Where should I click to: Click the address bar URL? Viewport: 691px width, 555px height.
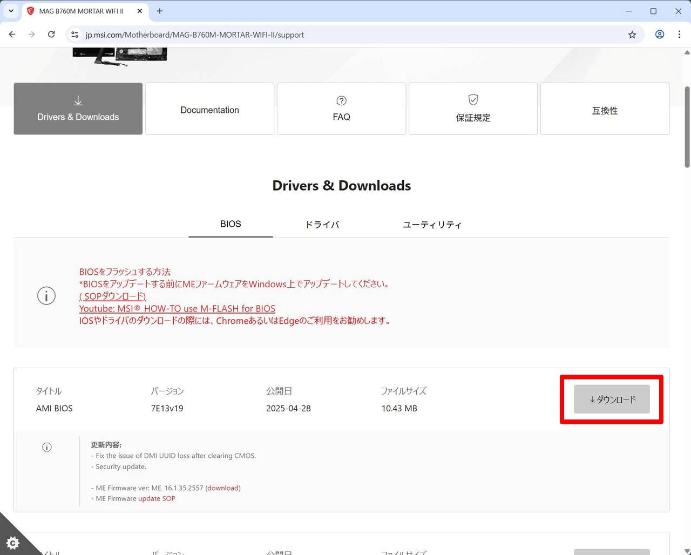(x=194, y=35)
